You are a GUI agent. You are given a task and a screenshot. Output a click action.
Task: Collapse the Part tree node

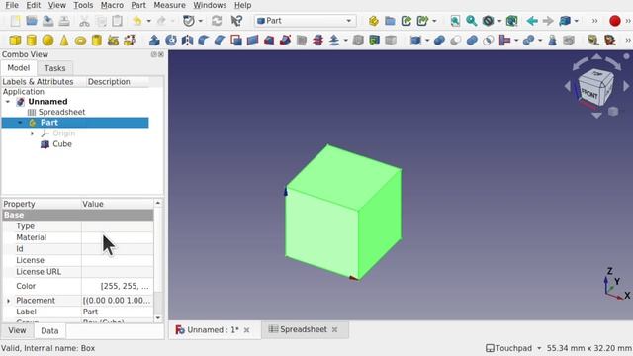pos(20,123)
